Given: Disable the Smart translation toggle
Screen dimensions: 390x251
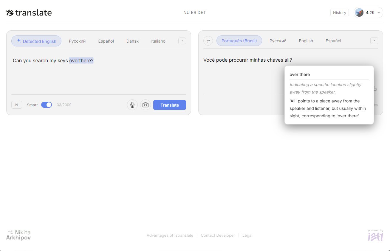Looking at the screenshot, I should click(47, 105).
